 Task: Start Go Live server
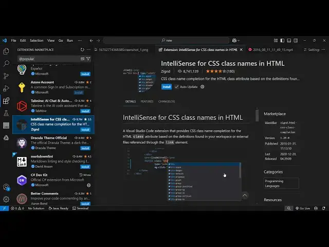[x=303, y=208]
